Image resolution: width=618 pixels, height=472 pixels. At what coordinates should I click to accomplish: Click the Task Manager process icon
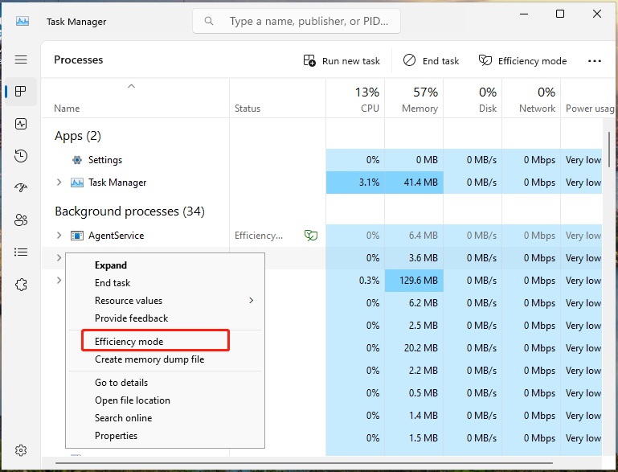[77, 183]
